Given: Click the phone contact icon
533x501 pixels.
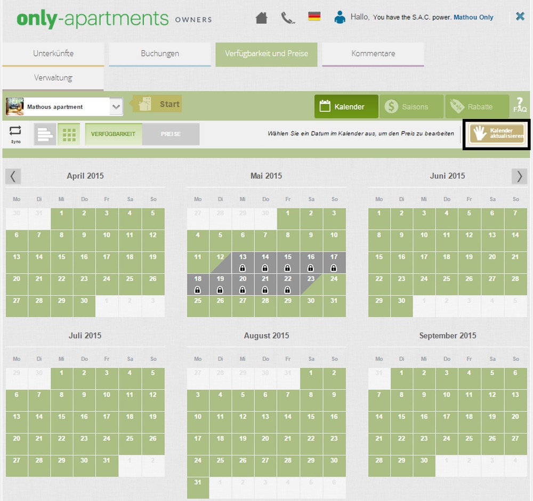Looking at the screenshot, I should coord(288,17).
